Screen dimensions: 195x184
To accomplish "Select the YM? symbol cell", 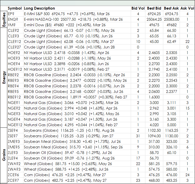I will tap(12, 25).
